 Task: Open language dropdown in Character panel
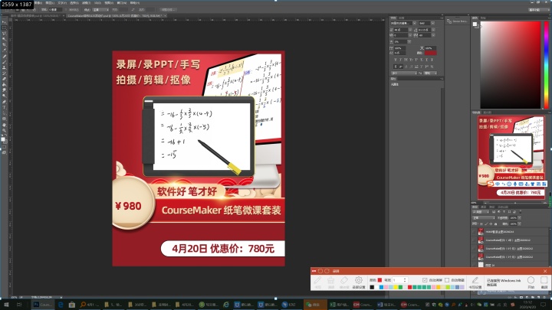tap(404, 73)
